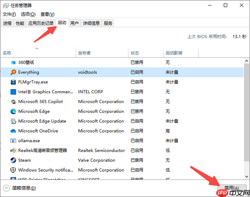Sort by the 启动影响 column header
This screenshot has height=197, width=250.
(x=181, y=53)
